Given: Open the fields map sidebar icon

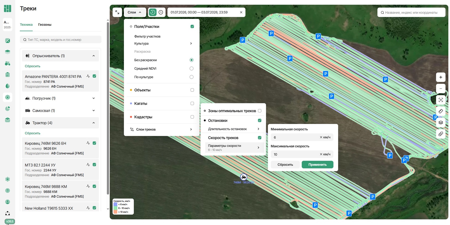Looking at the screenshot, I should click(x=8, y=40).
